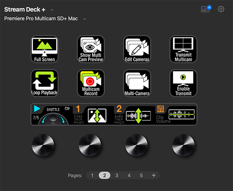Select the Shuttle touch strip section

point(52,115)
